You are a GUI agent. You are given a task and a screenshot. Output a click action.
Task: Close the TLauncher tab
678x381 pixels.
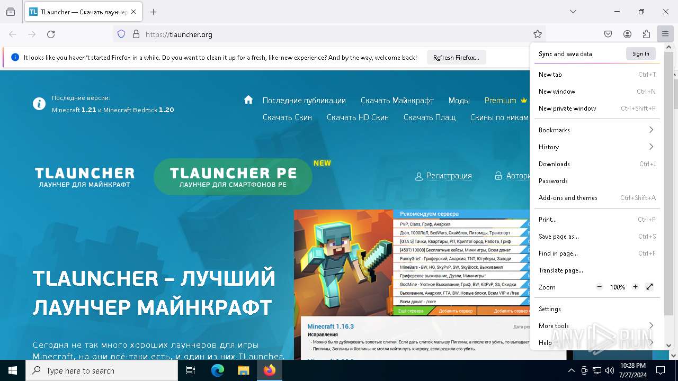coord(133,12)
